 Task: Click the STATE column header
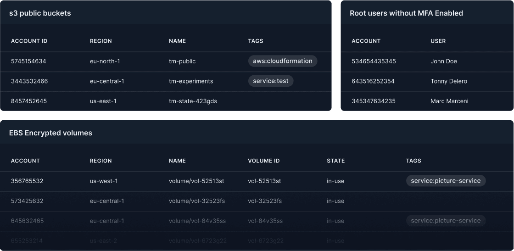click(x=335, y=161)
